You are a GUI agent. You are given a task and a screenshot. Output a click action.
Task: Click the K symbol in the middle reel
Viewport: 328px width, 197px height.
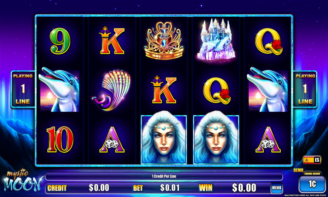coord(164,90)
